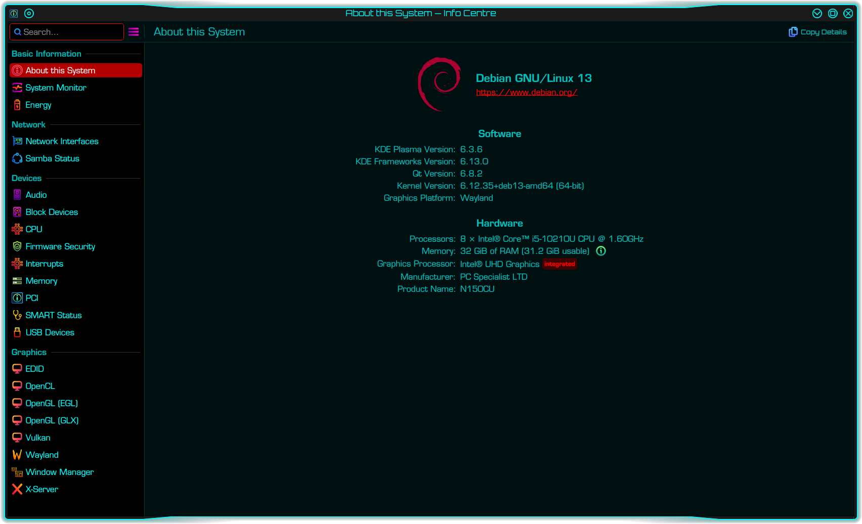
Task: Open Network Interfaces module
Action: [x=76, y=141]
